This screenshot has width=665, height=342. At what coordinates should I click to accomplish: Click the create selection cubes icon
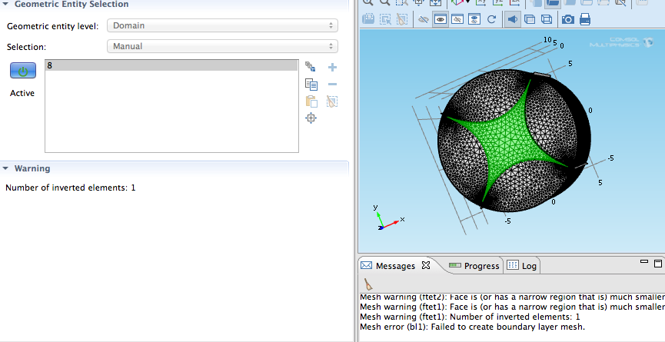coord(311,68)
